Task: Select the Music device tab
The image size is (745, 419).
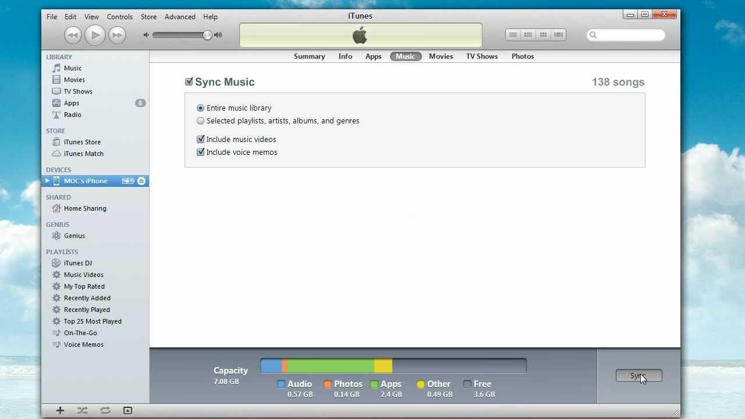Action: [406, 56]
